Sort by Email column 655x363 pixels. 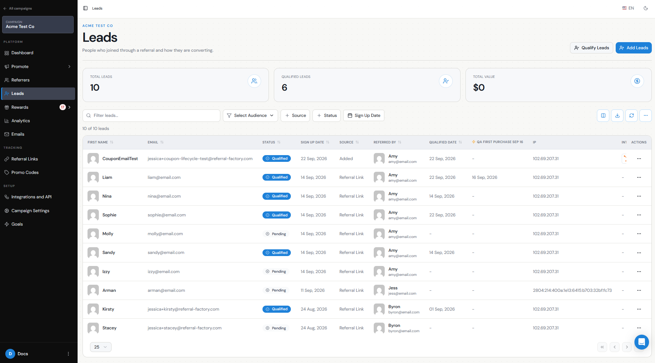156,142
